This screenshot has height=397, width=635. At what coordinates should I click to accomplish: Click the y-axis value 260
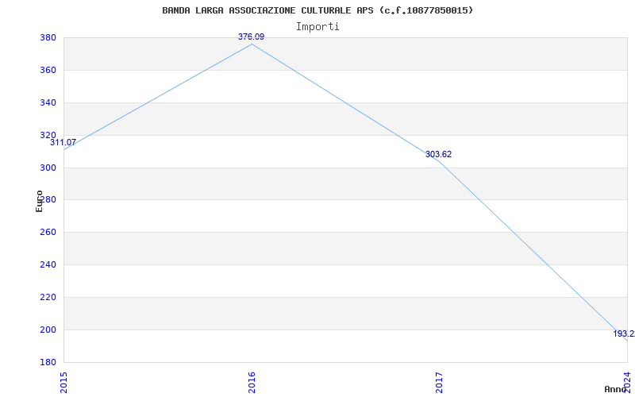click(x=48, y=232)
